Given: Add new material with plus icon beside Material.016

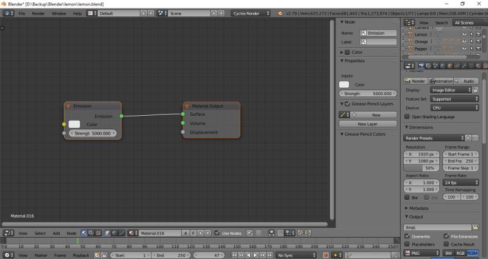Looking at the screenshot, I should click(x=201, y=233).
